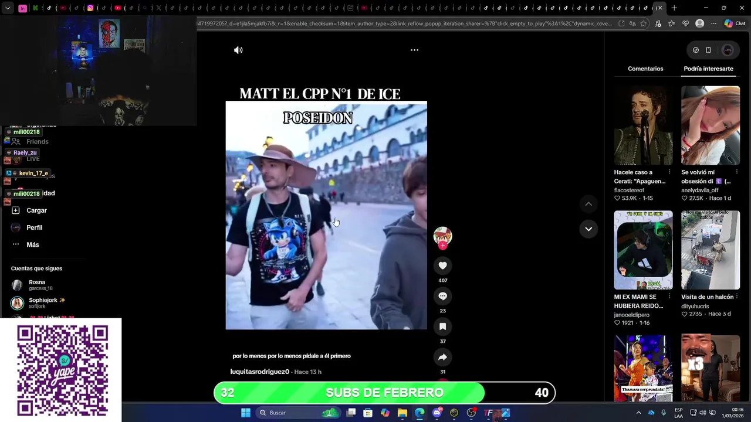The height and width of the screenshot is (422, 751).
Task: Click the get TikTok coins icon
Action: pyautogui.click(x=696, y=50)
